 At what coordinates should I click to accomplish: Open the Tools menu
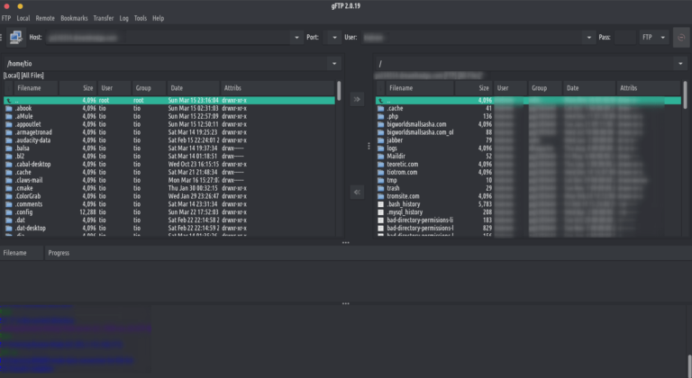click(141, 18)
